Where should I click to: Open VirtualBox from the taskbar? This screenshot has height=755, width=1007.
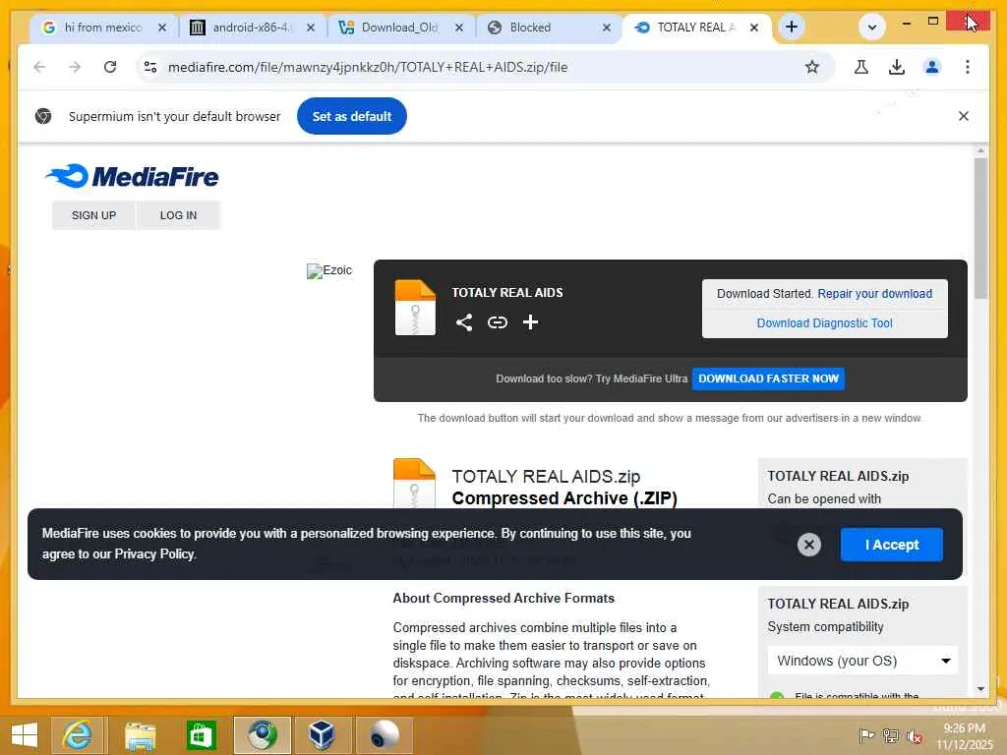coord(322,735)
